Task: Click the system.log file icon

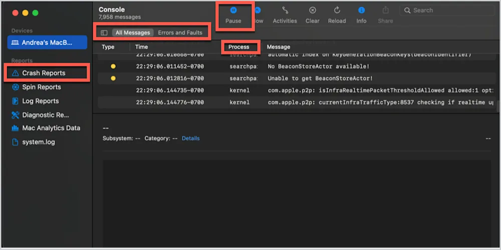Action: pos(15,142)
